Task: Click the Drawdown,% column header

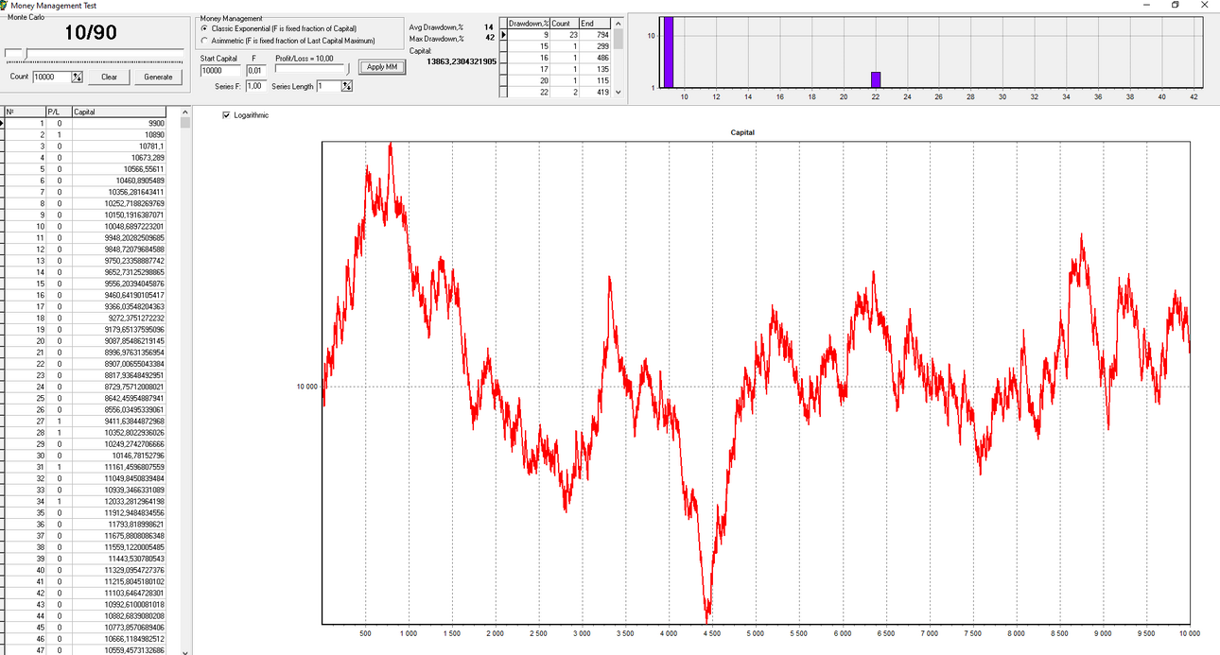Action: [529, 23]
